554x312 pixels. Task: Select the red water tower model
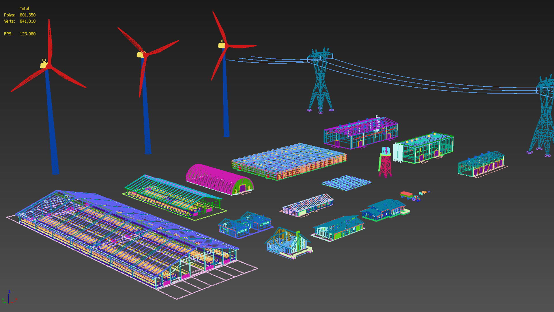click(385, 162)
